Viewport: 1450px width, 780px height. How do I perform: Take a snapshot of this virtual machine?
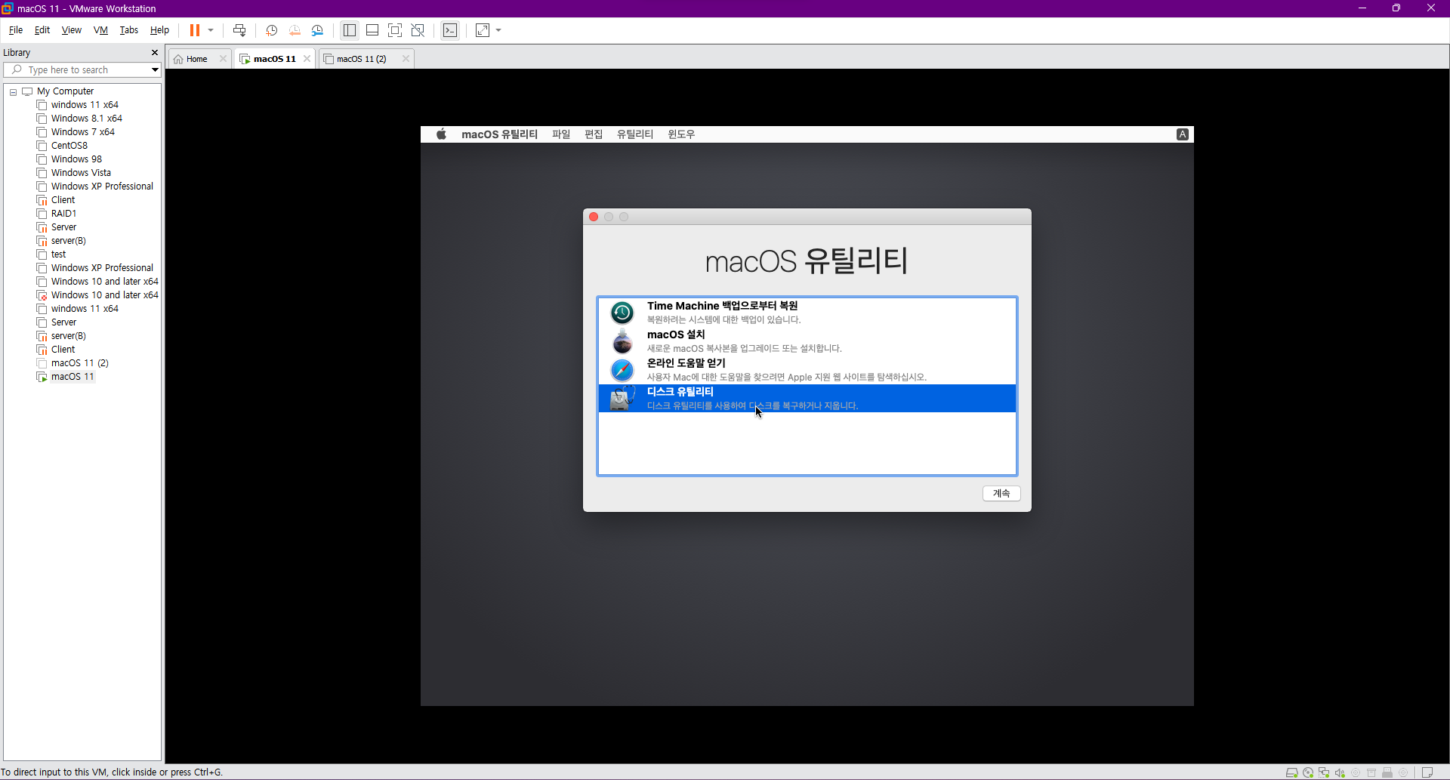pos(272,30)
